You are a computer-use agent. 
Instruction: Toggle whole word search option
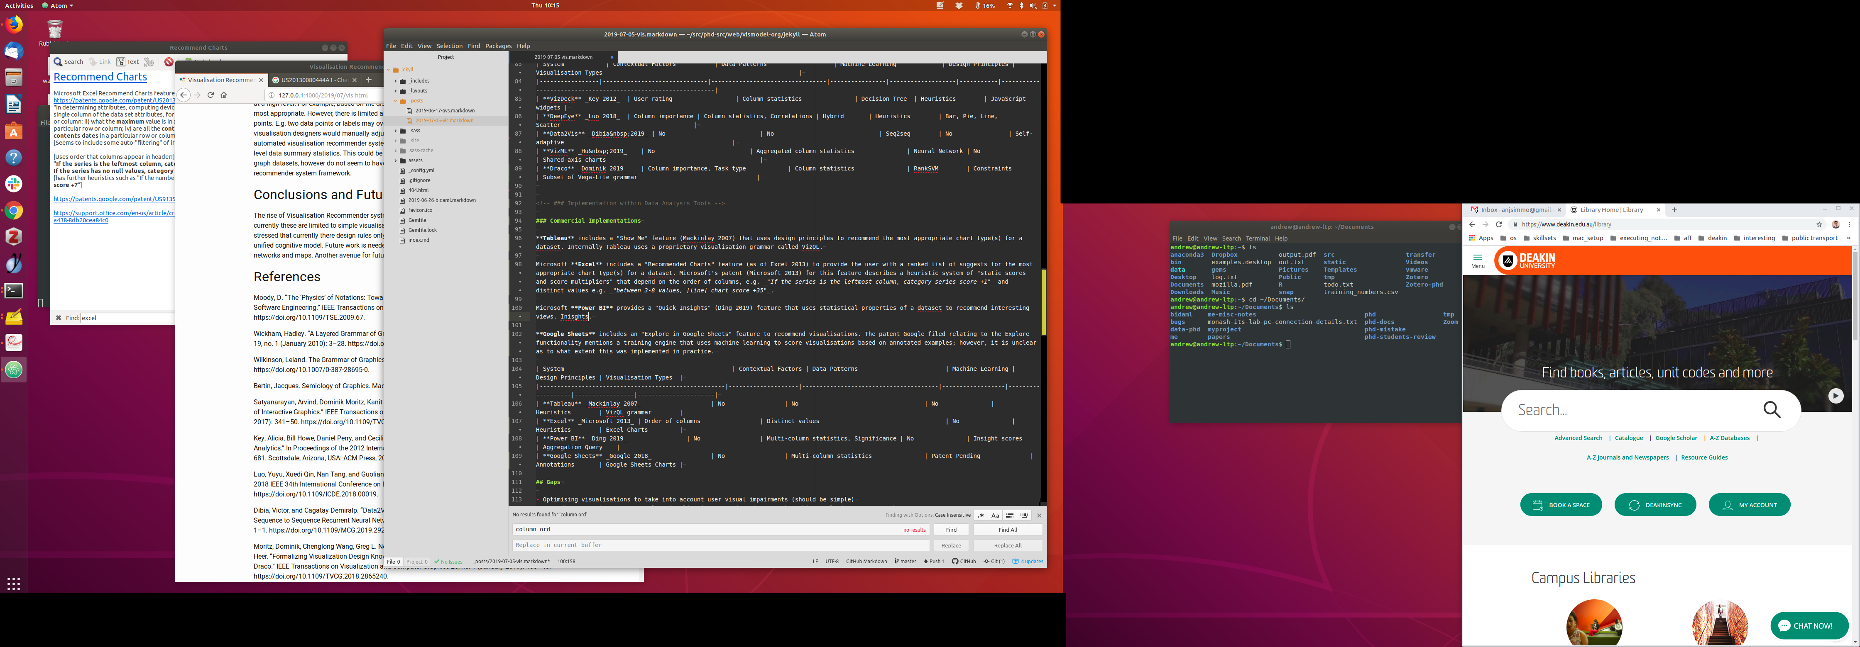coord(1024,516)
